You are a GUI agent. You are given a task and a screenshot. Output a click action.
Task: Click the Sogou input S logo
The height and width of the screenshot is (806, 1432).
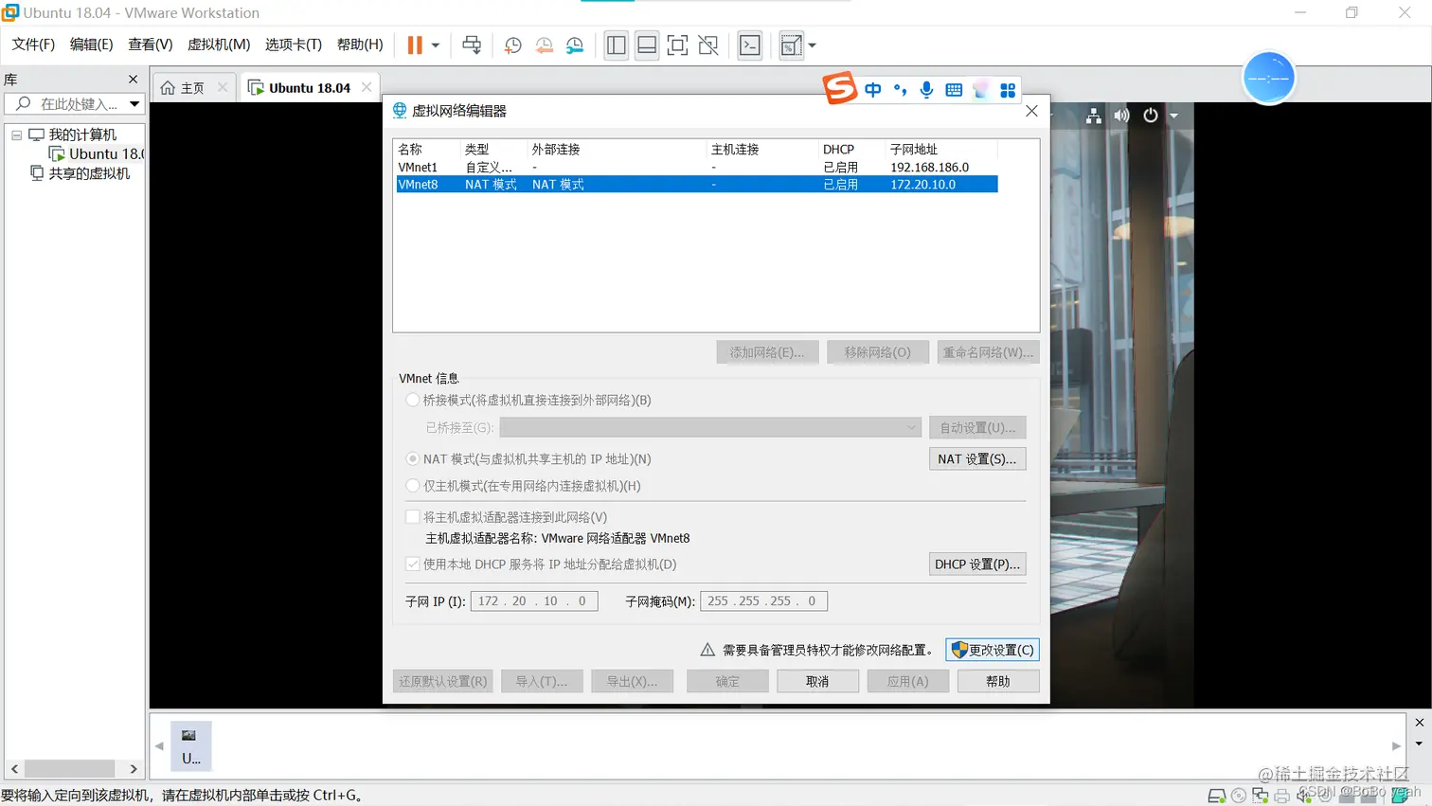pyautogui.click(x=840, y=88)
